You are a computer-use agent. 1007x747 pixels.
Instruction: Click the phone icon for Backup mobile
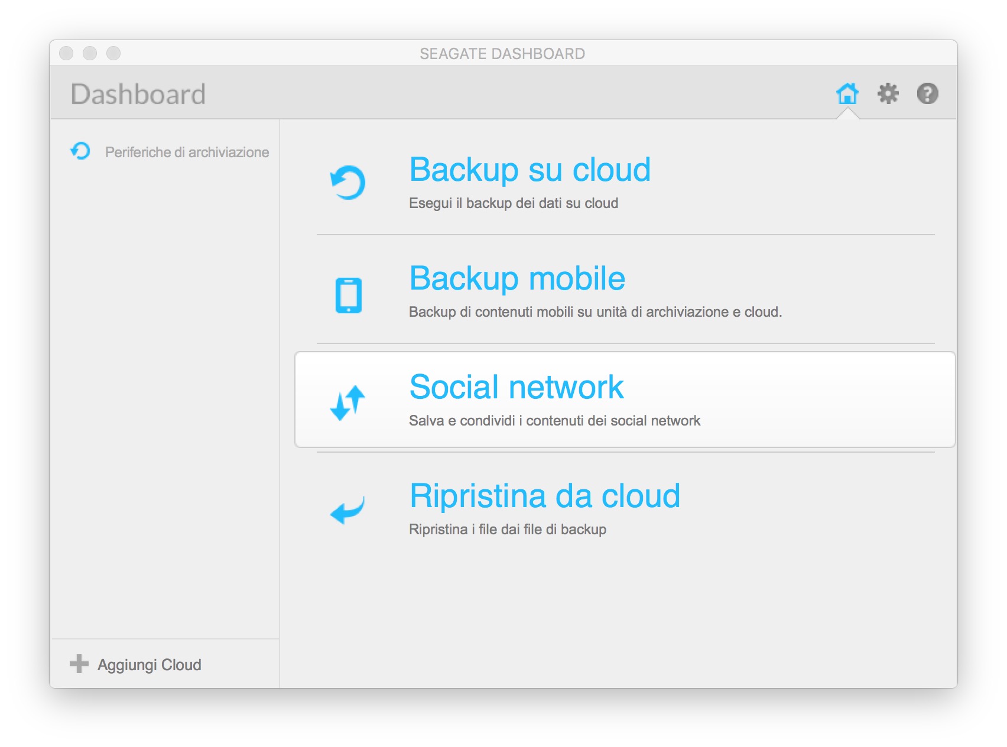[348, 295]
